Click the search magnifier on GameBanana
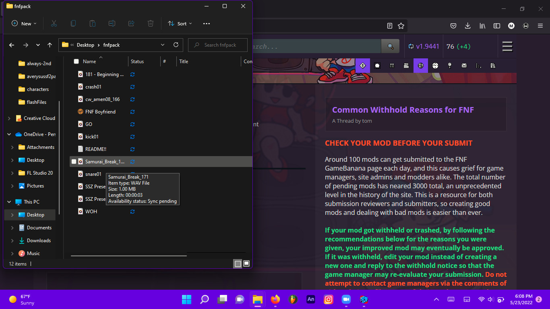 (x=390, y=46)
